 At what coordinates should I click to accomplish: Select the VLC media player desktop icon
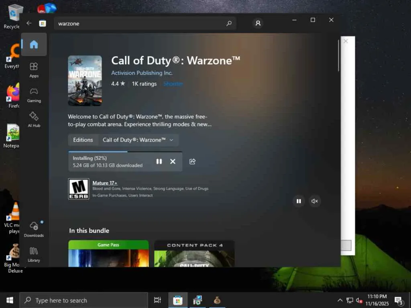pyautogui.click(x=12, y=218)
